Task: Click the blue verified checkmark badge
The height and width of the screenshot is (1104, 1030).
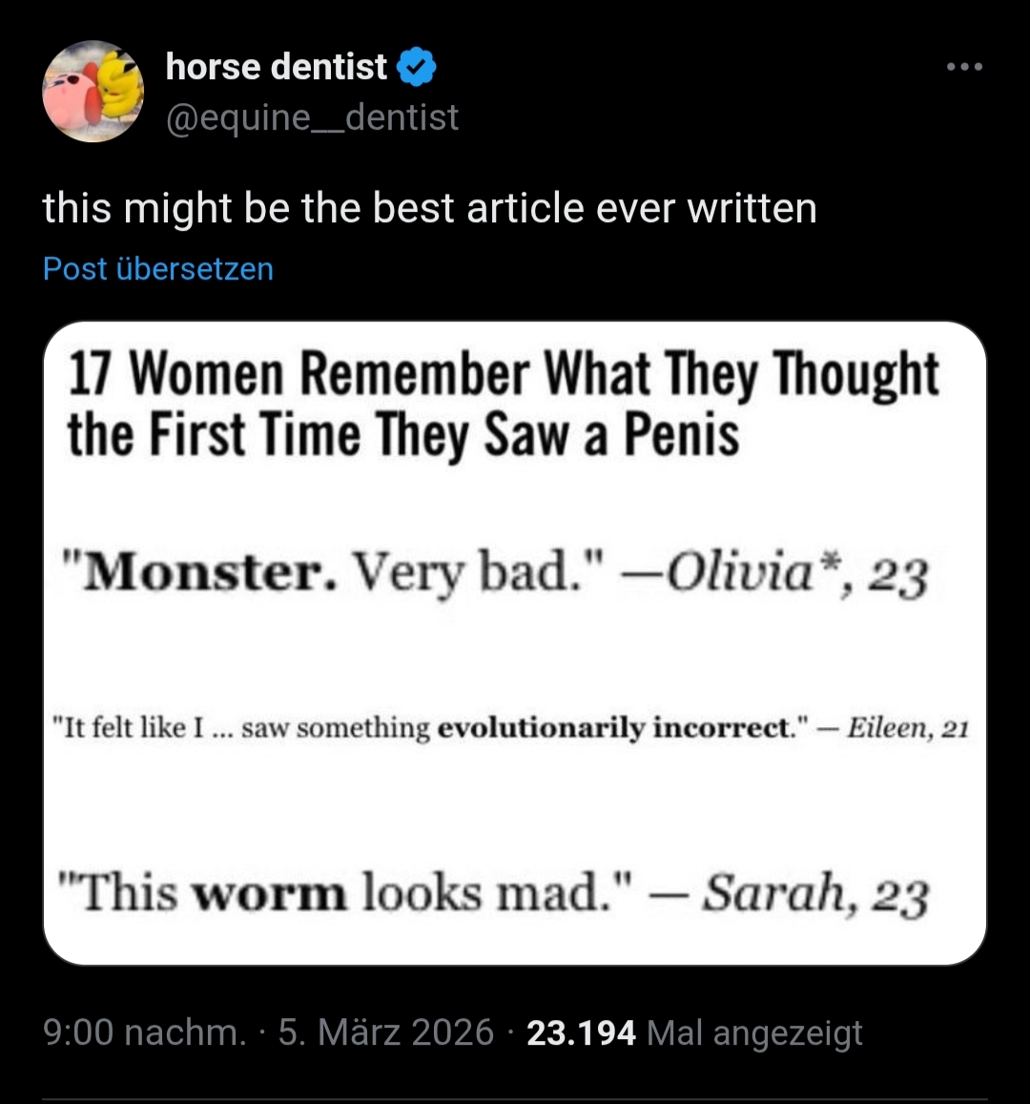Action: [x=417, y=67]
